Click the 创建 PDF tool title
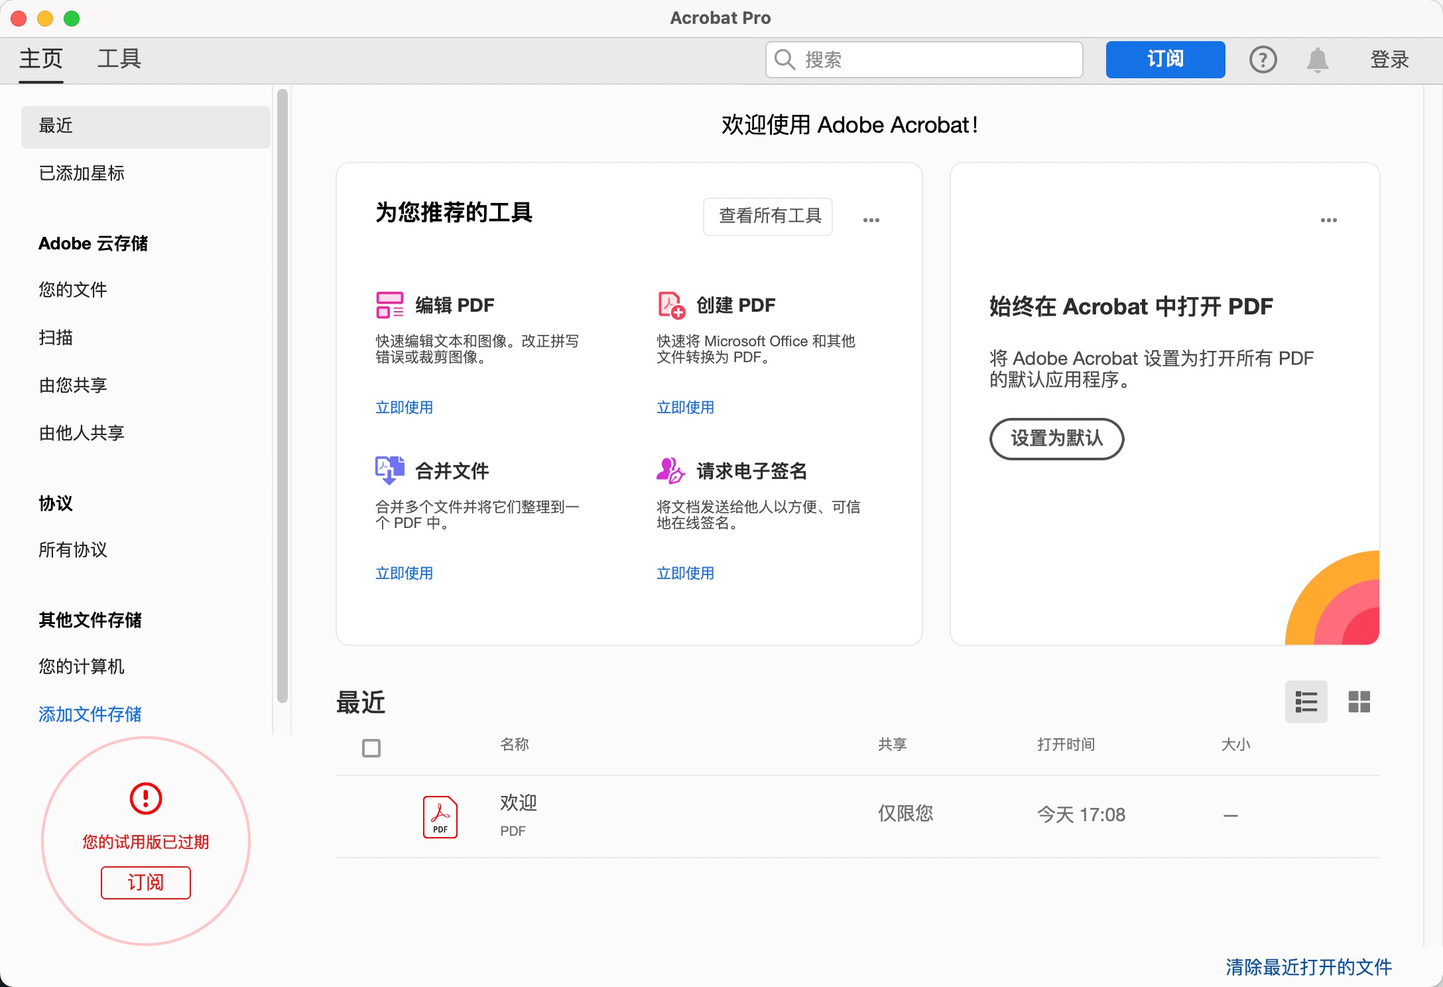Viewport: 1443px width, 987px height. [736, 305]
